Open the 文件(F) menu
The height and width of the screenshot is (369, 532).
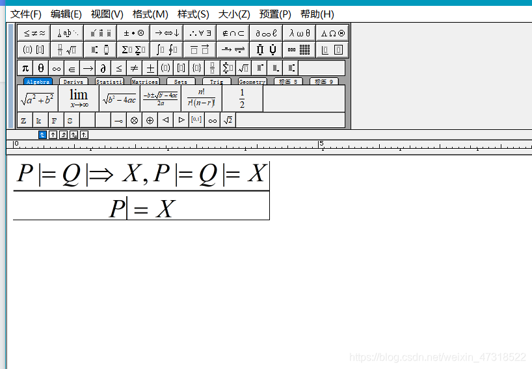(x=26, y=14)
